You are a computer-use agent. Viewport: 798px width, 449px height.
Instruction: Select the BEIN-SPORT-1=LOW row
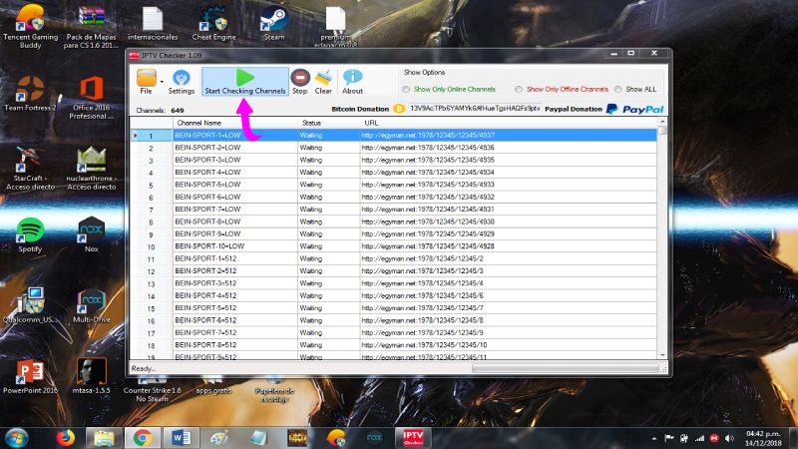[393, 135]
